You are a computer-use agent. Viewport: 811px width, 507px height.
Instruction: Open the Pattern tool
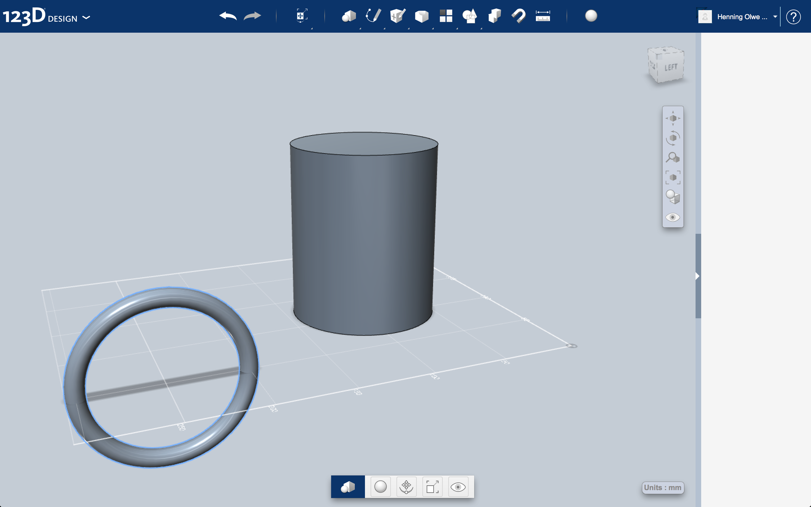[446, 16]
